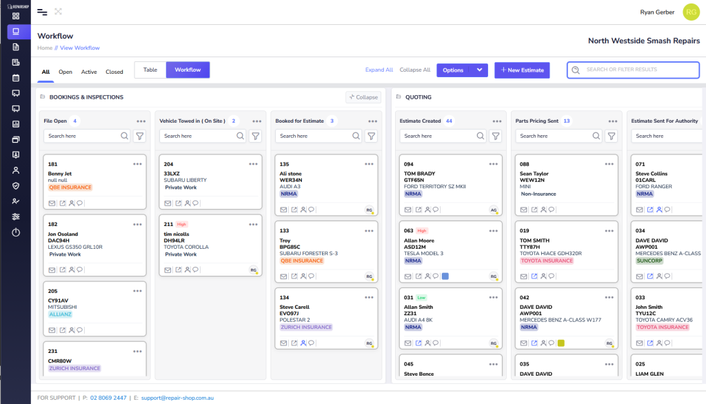Open the shield check icon in sidebar
706x404 pixels.
pos(16,185)
